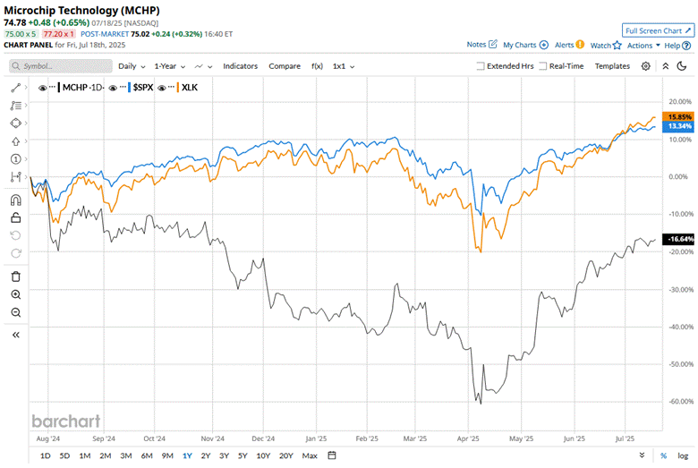Choose the shapes drawing tool

[x=15, y=123]
